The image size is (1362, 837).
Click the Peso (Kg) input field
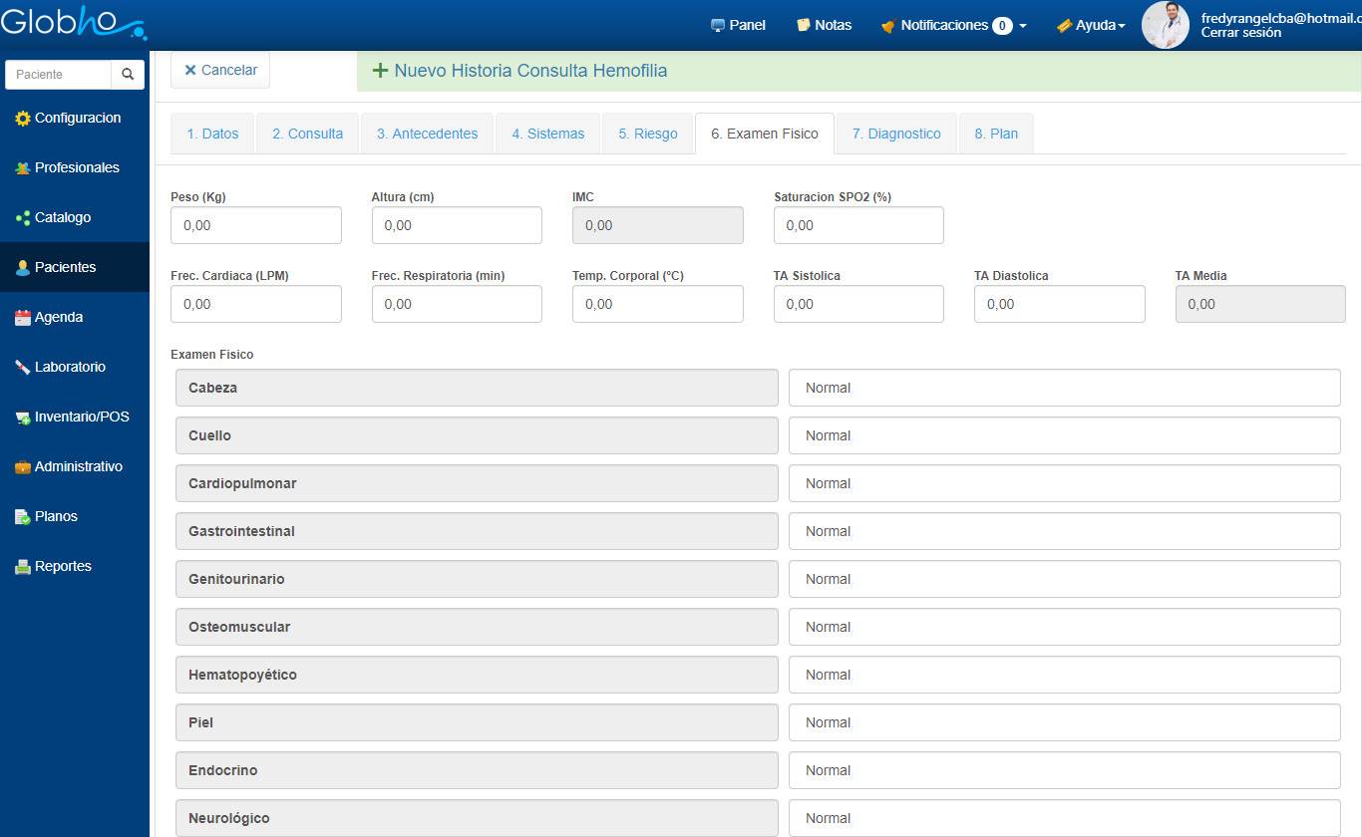point(256,225)
